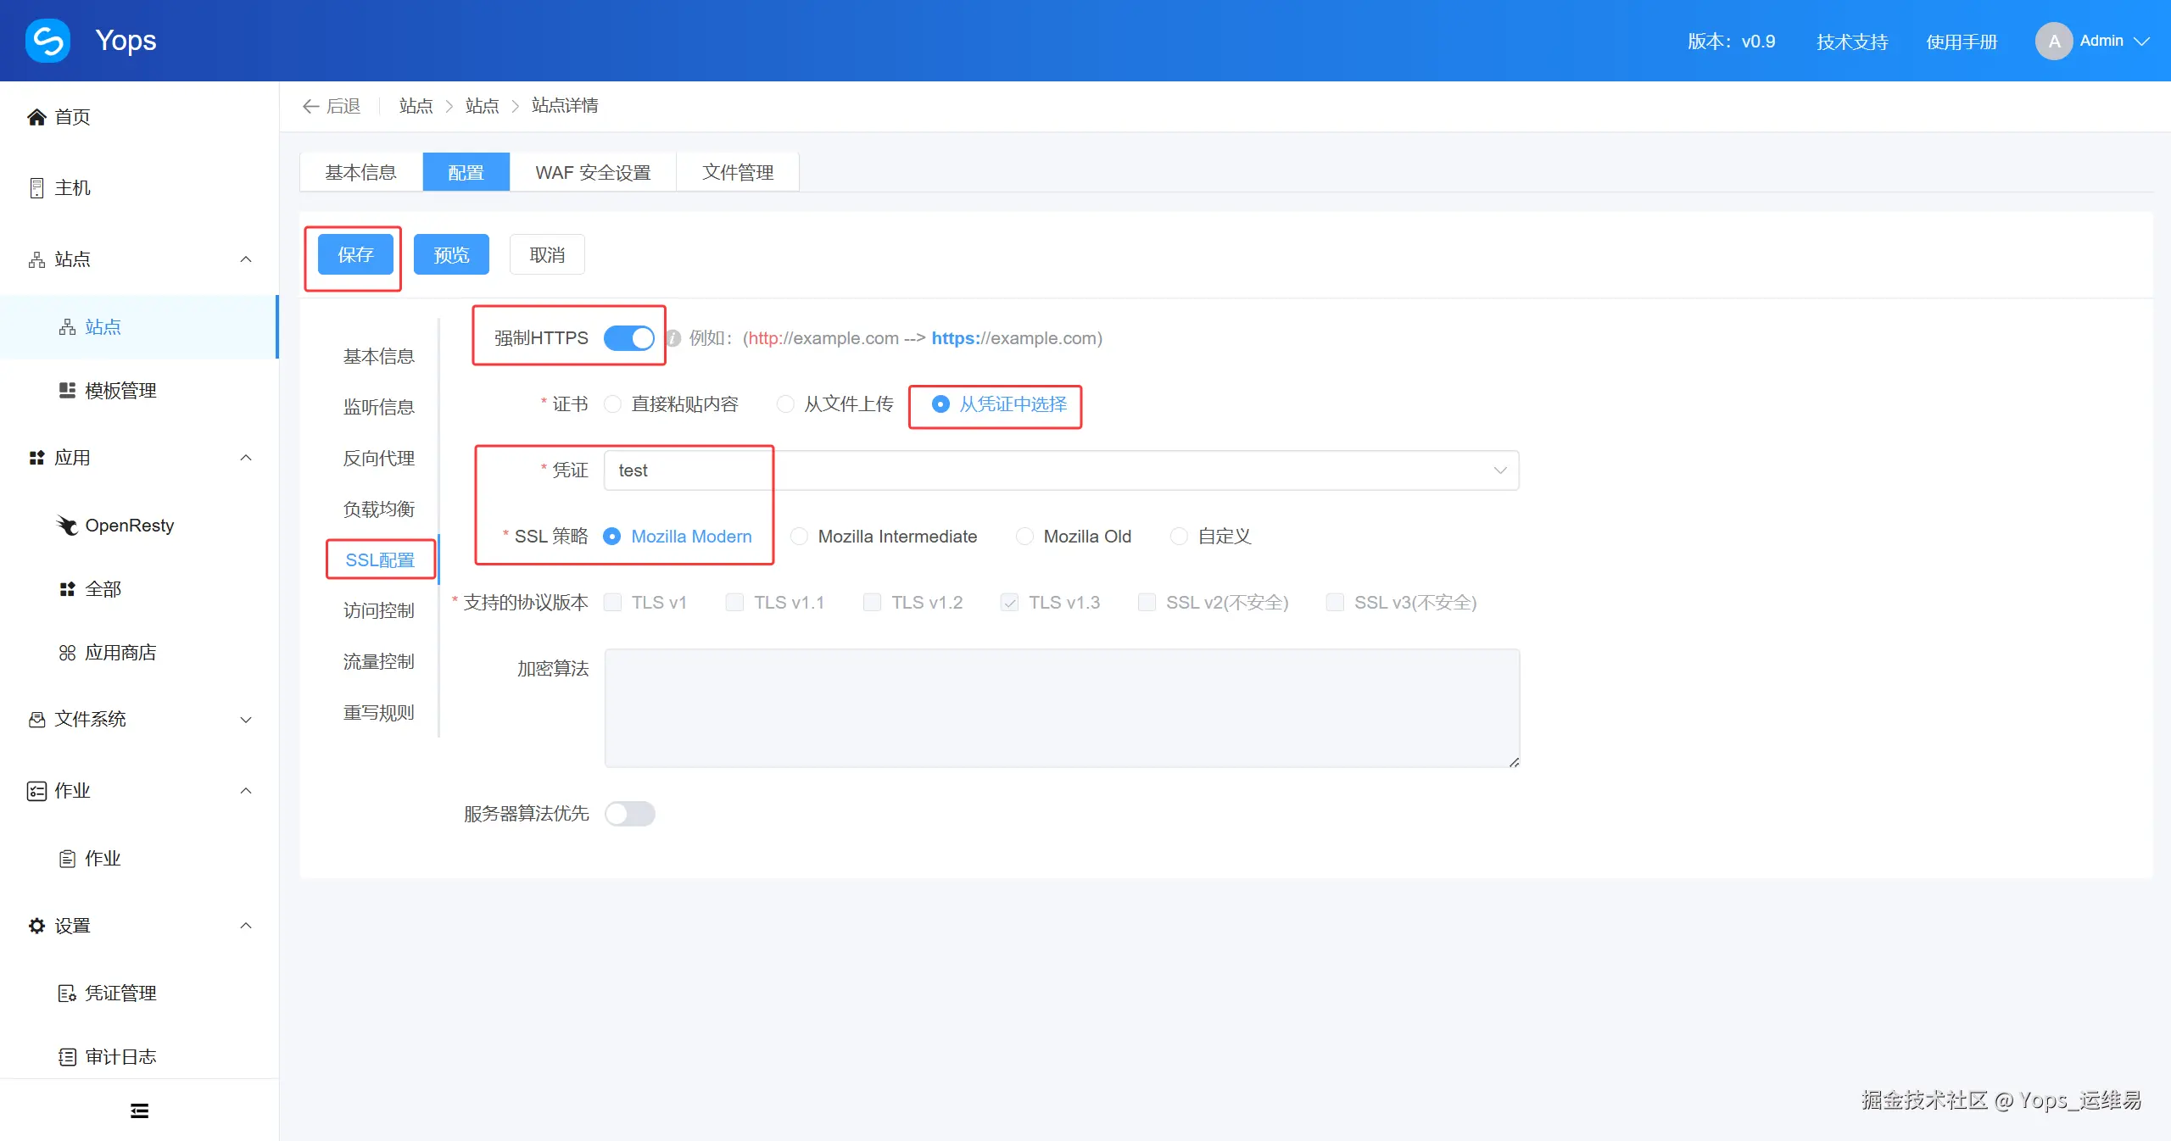
Task: Click the Yops logo icon
Action: pyautogui.click(x=47, y=41)
